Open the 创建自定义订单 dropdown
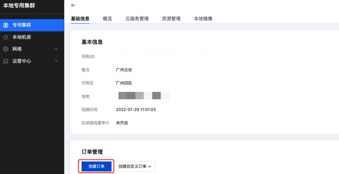The image size is (339, 174). pyautogui.click(x=135, y=167)
